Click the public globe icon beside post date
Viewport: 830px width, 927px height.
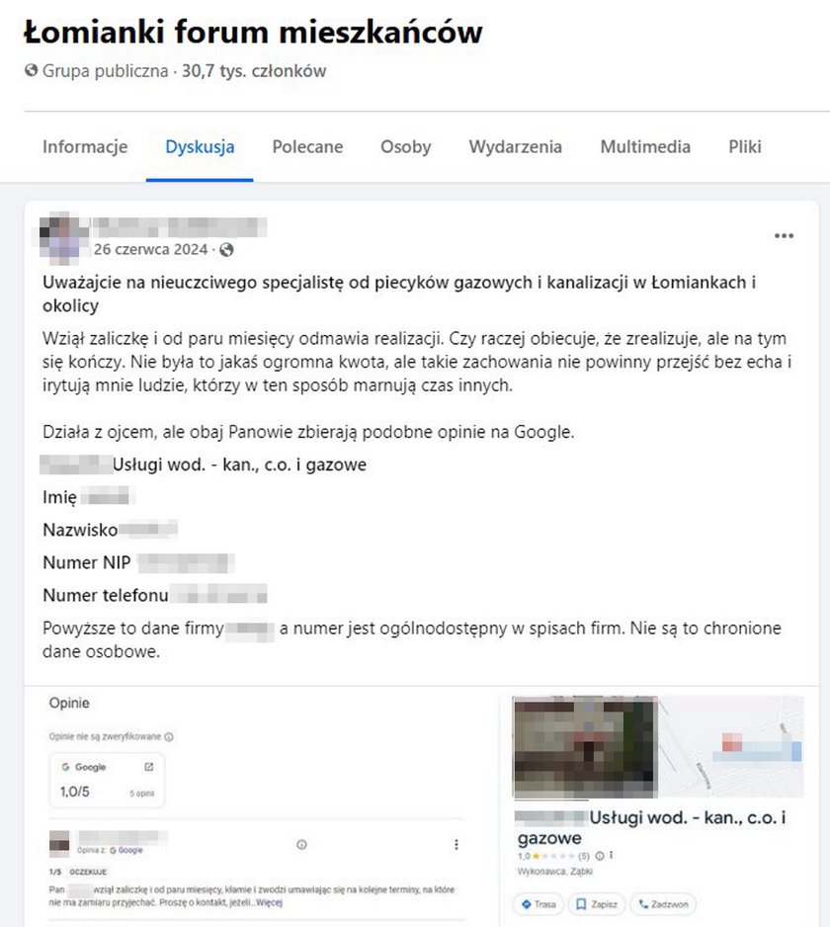[226, 250]
